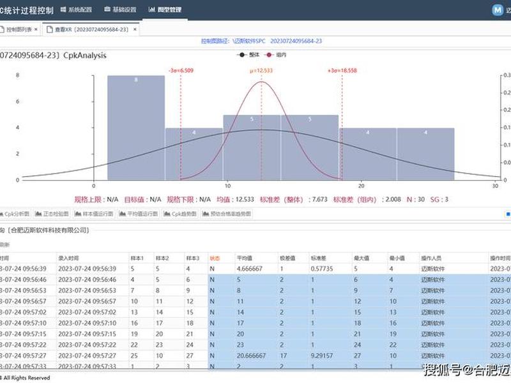Open the 系统配置 menu

pyautogui.click(x=76, y=10)
